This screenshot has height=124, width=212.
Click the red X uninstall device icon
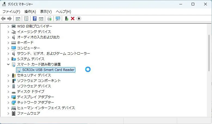(x=73, y=18)
